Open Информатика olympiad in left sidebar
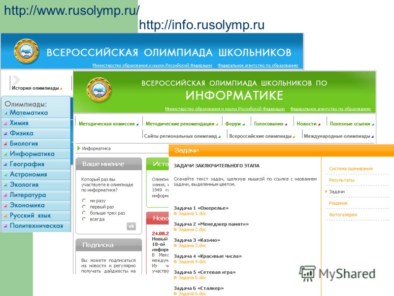This screenshot has width=394, height=296. tap(32, 154)
